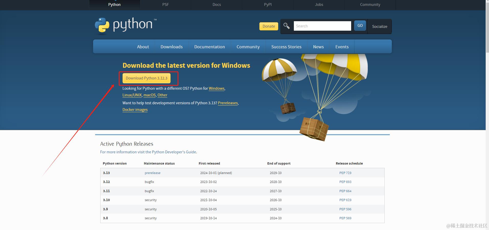Follow the Other platforms link
Screen dimensions: 489x230
point(162,95)
